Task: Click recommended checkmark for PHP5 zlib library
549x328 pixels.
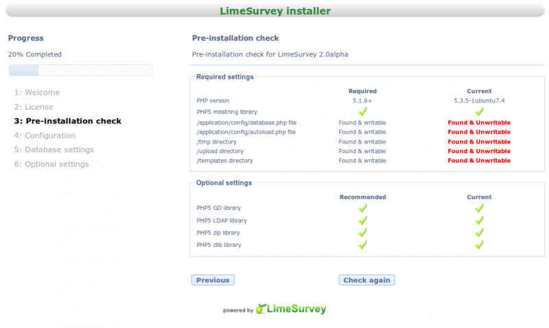Action: (x=362, y=244)
